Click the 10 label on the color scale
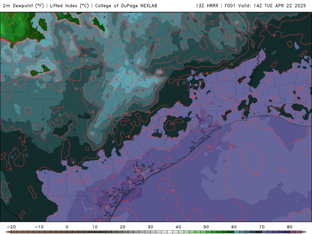This screenshot has height=234, width=312. pos(95,227)
